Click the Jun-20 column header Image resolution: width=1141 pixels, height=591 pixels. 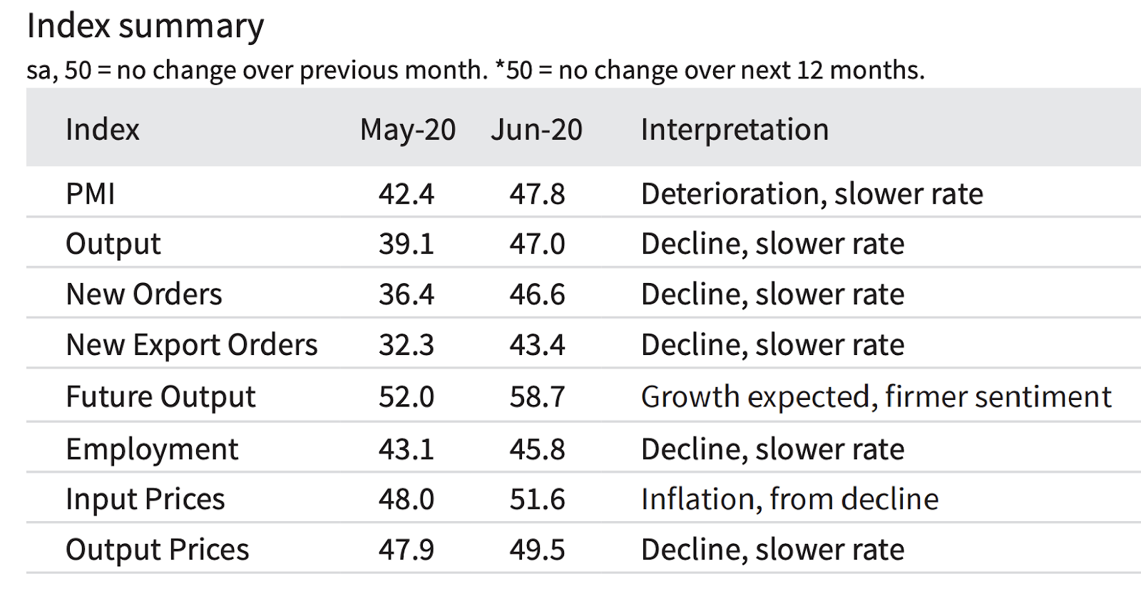(x=536, y=130)
